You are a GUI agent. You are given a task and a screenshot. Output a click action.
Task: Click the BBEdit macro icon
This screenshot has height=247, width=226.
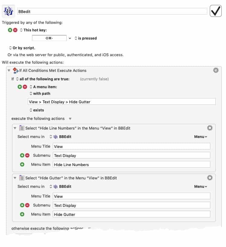(8, 11)
